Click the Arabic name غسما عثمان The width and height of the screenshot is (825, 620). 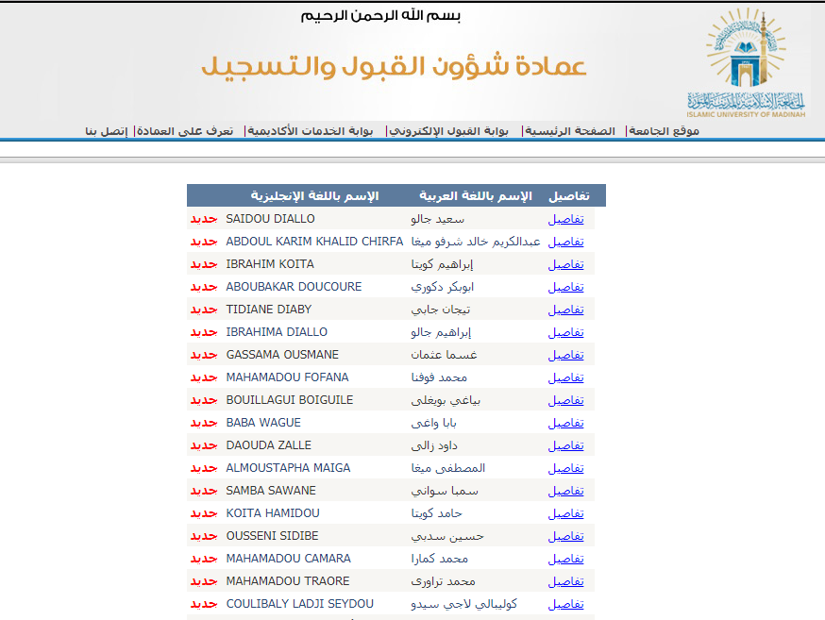click(x=444, y=355)
